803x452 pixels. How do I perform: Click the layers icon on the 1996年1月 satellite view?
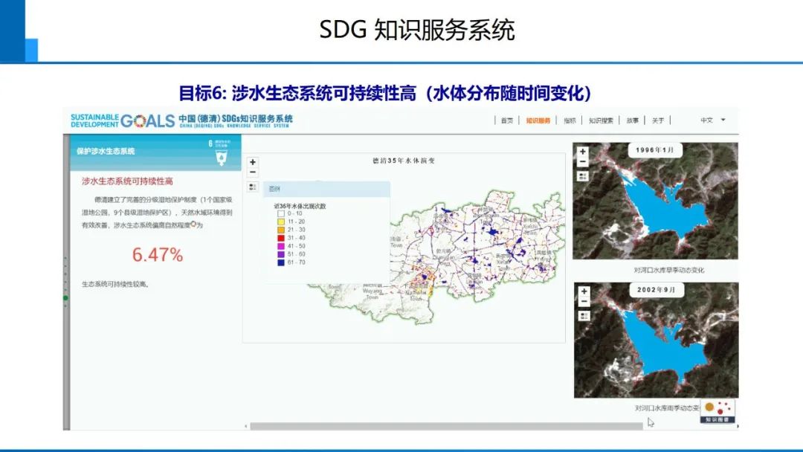pyautogui.click(x=583, y=175)
